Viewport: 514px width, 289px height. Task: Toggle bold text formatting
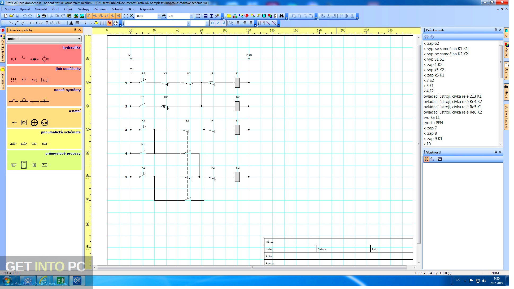tap(212, 23)
